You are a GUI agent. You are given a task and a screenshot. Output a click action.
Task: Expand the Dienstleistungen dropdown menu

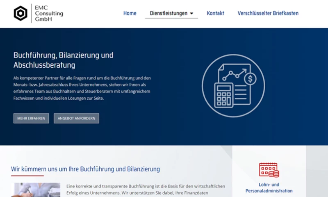click(x=171, y=13)
